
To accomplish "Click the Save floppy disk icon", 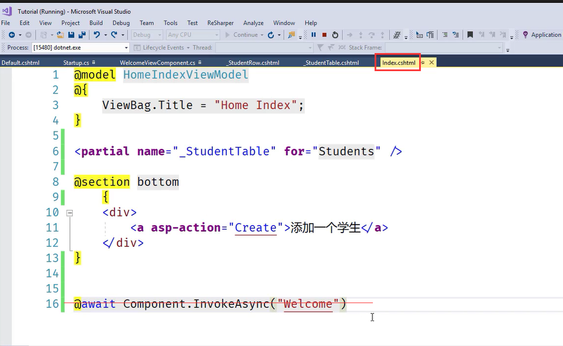I will click(x=71, y=35).
